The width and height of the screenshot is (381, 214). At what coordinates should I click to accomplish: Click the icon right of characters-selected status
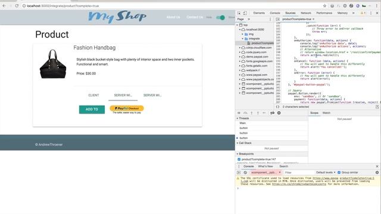pos(377,107)
